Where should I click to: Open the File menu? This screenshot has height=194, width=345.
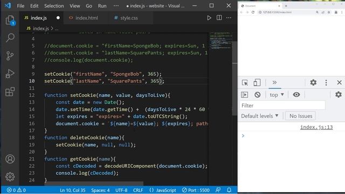(x=20, y=6)
